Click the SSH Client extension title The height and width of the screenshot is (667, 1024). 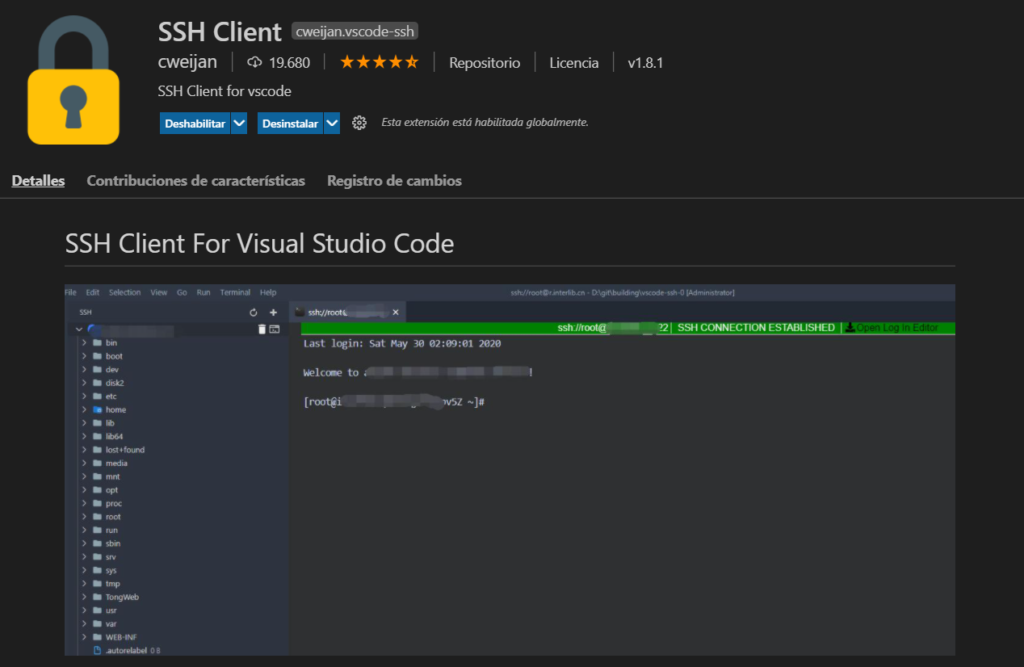[220, 31]
